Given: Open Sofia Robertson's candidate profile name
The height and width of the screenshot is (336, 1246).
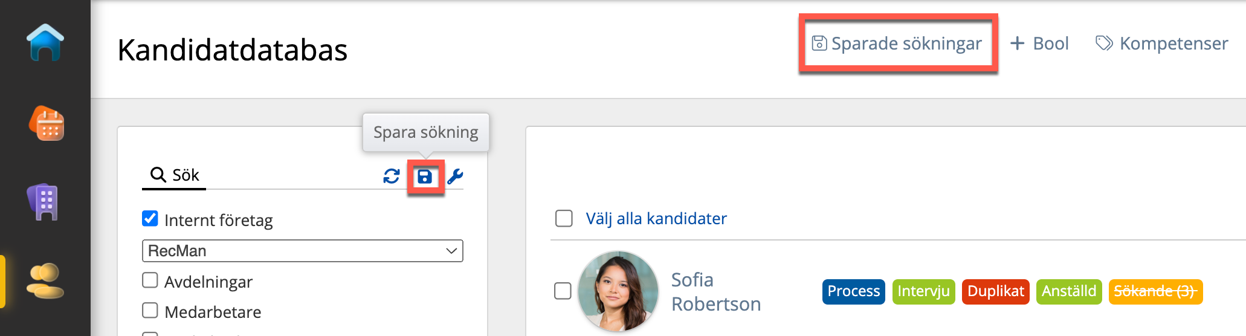Looking at the screenshot, I should [715, 292].
